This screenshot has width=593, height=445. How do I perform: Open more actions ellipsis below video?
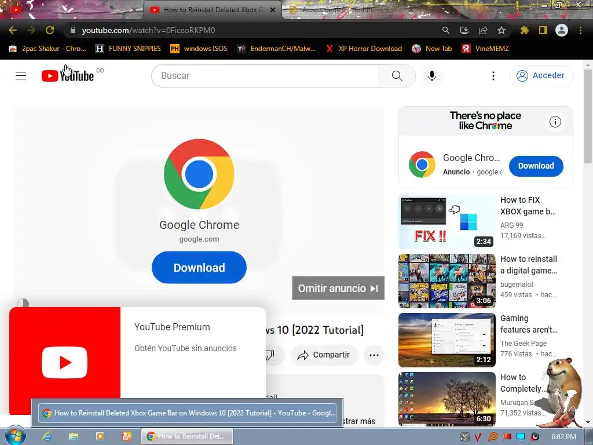pos(374,355)
